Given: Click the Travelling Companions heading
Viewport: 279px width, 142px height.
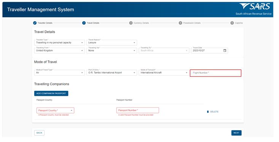Looking at the screenshot, I should coord(52,84).
